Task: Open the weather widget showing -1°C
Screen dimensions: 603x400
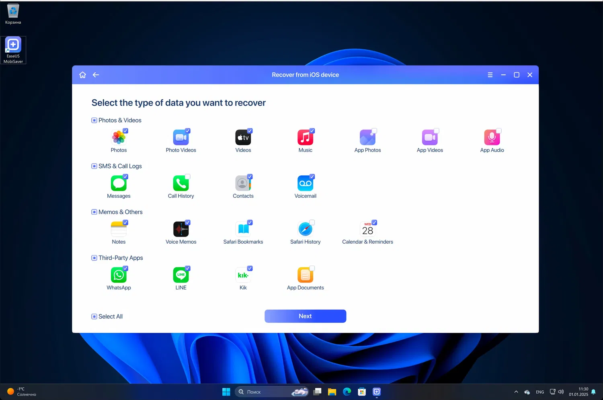Action: tap(21, 392)
